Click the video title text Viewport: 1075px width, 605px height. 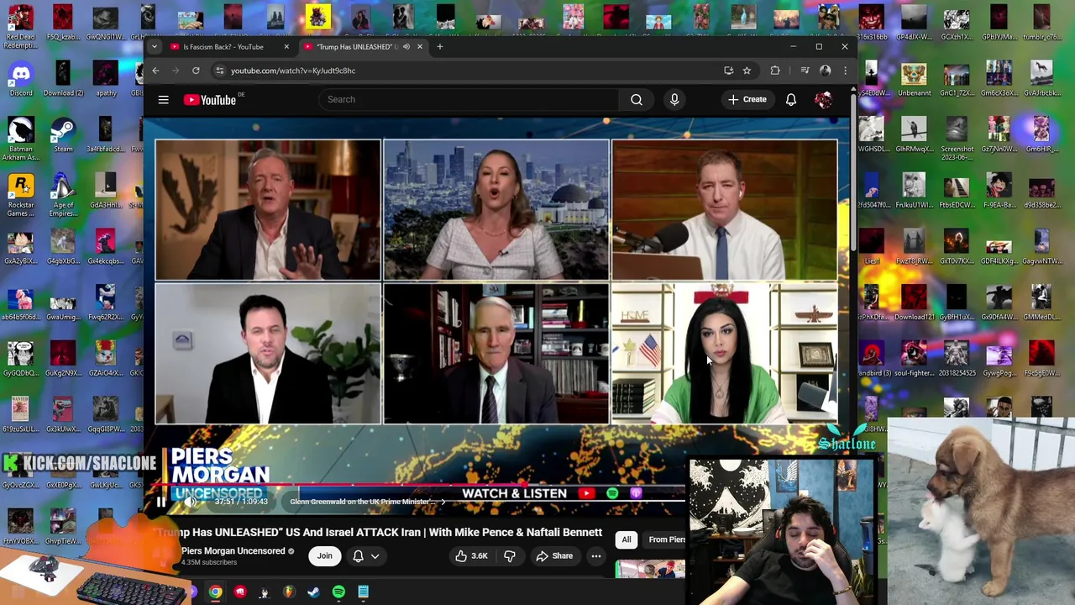coord(380,533)
